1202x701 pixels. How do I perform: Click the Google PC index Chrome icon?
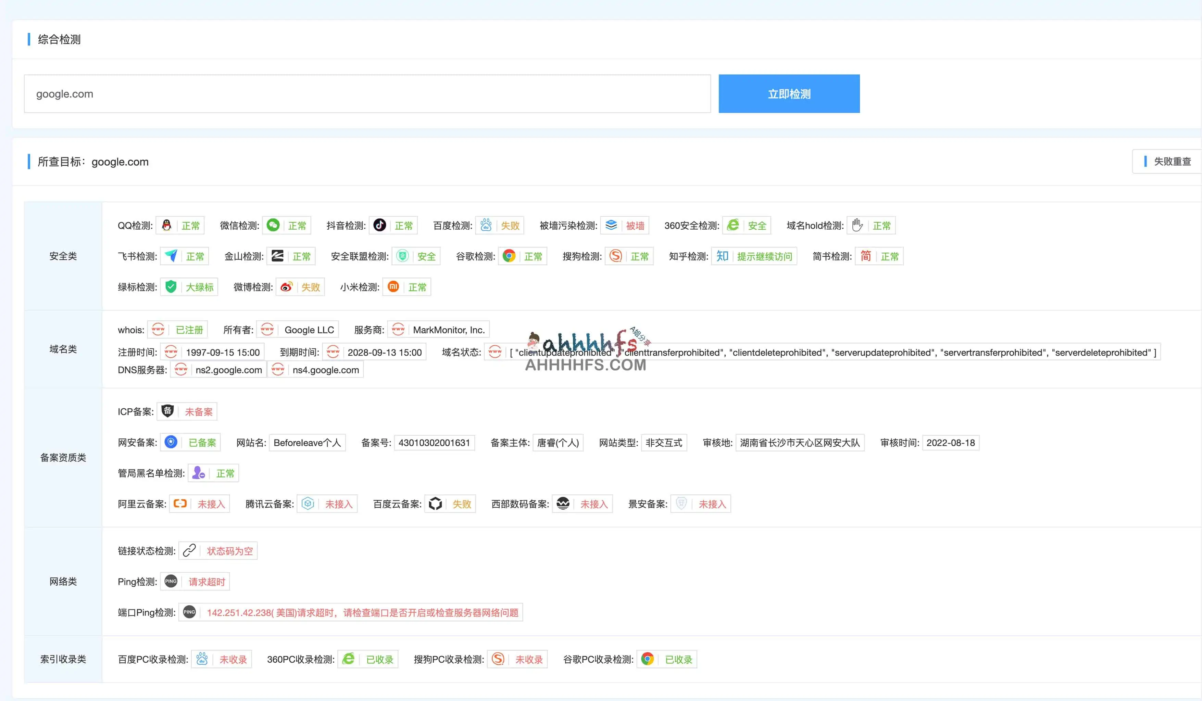(x=647, y=659)
